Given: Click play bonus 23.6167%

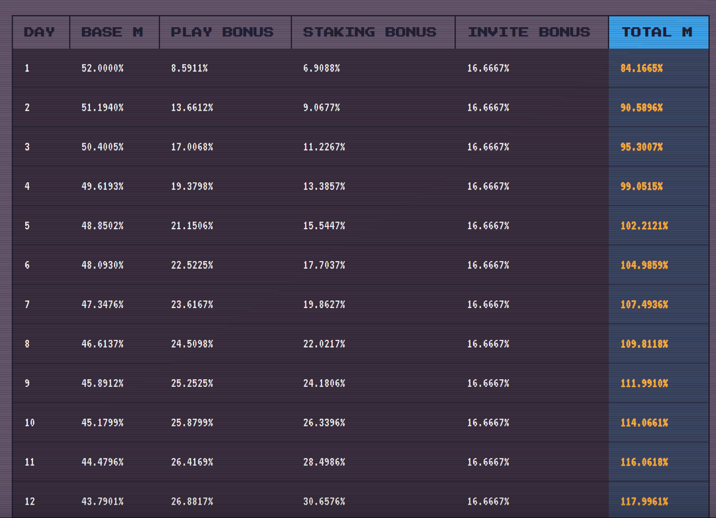Looking at the screenshot, I should coord(192,305).
